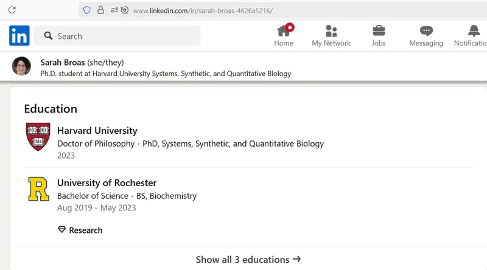The width and height of the screenshot is (487, 270).
Task: Open My Network from the top navigation
Action: [x=331, y=36]
